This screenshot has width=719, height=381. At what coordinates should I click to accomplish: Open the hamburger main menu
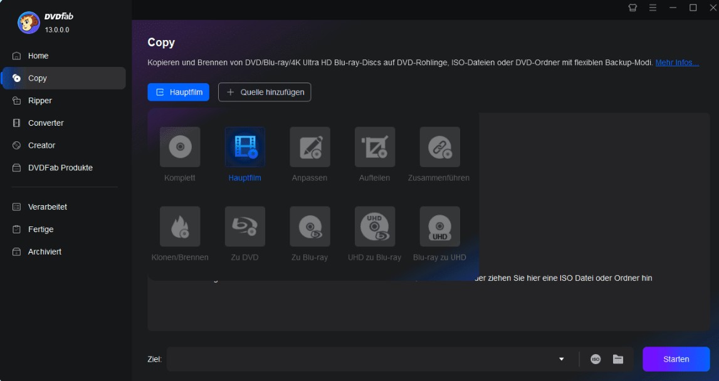(x=653, y=8)
